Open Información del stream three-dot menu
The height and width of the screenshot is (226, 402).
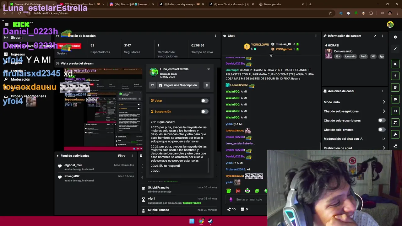coord(383,36)
